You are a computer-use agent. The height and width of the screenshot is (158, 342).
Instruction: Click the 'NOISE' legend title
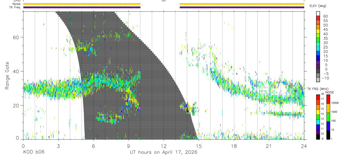330,93
